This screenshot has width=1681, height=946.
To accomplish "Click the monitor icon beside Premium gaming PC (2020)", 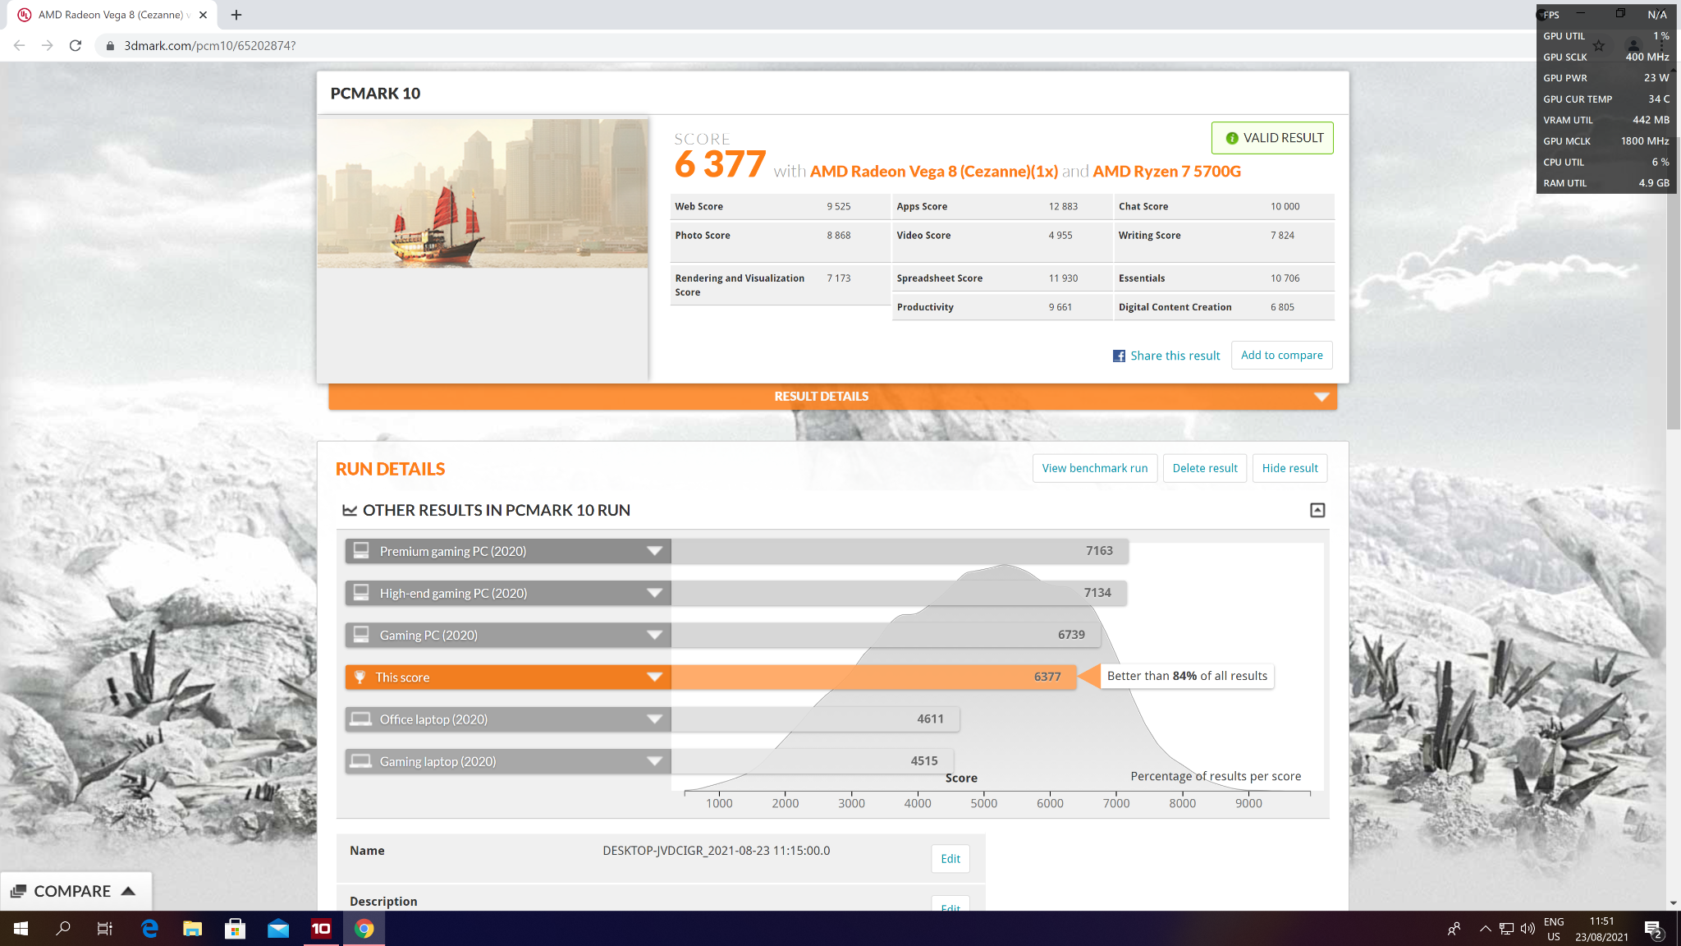I will (x=361, y=551).
